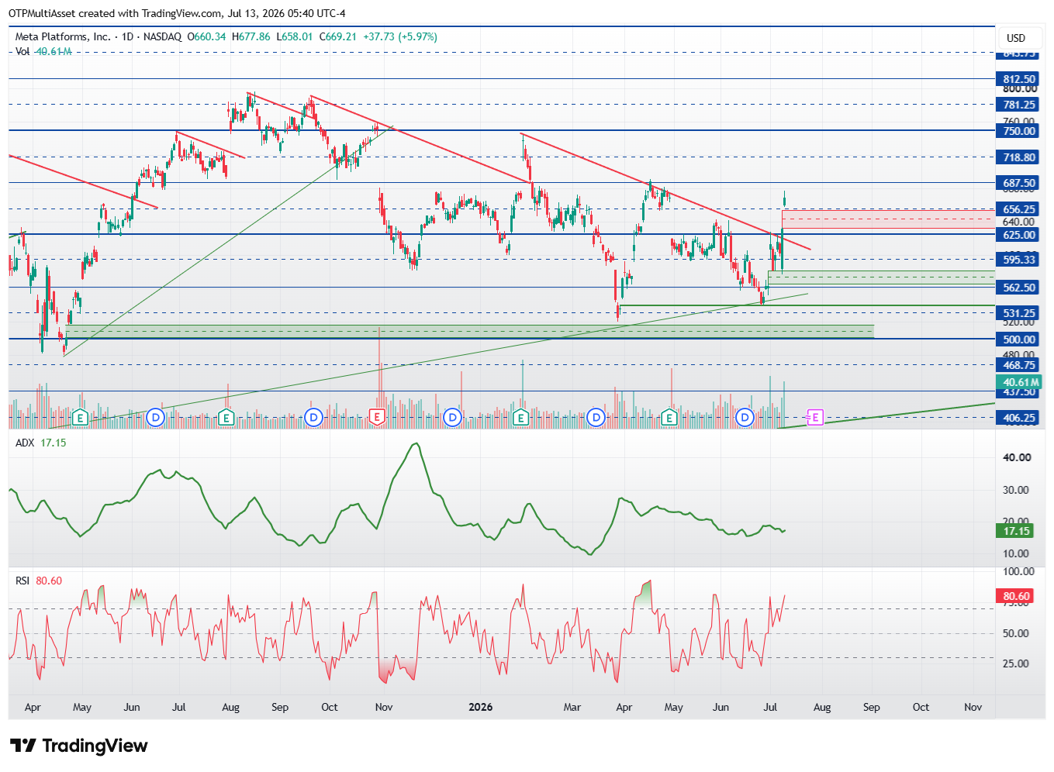
Task: Open the dividend marker near March
Action: coord(596,418)
